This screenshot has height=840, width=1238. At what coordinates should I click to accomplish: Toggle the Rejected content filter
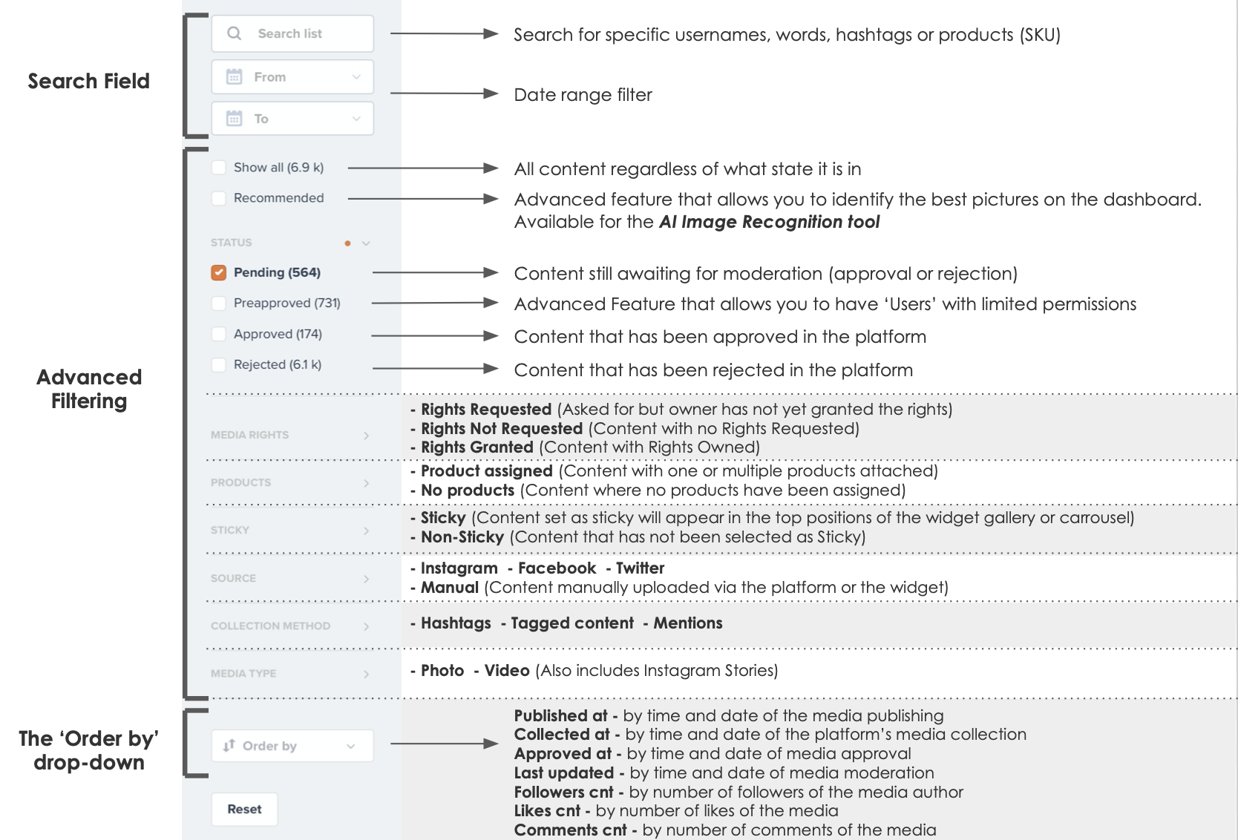pos(218,364)
